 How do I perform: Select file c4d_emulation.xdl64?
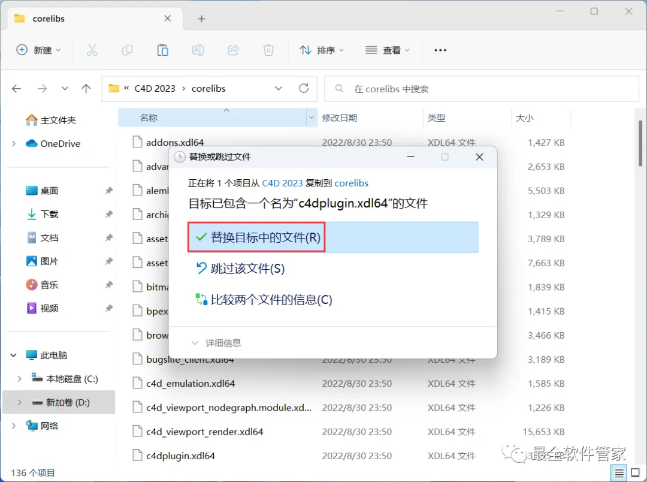tap(191, 384)
